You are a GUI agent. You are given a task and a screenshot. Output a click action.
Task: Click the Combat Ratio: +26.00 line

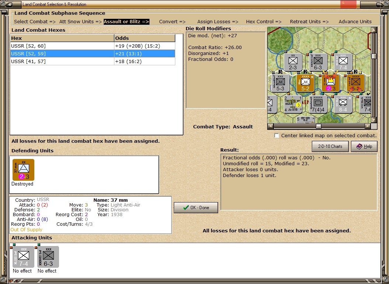point(215,47)
